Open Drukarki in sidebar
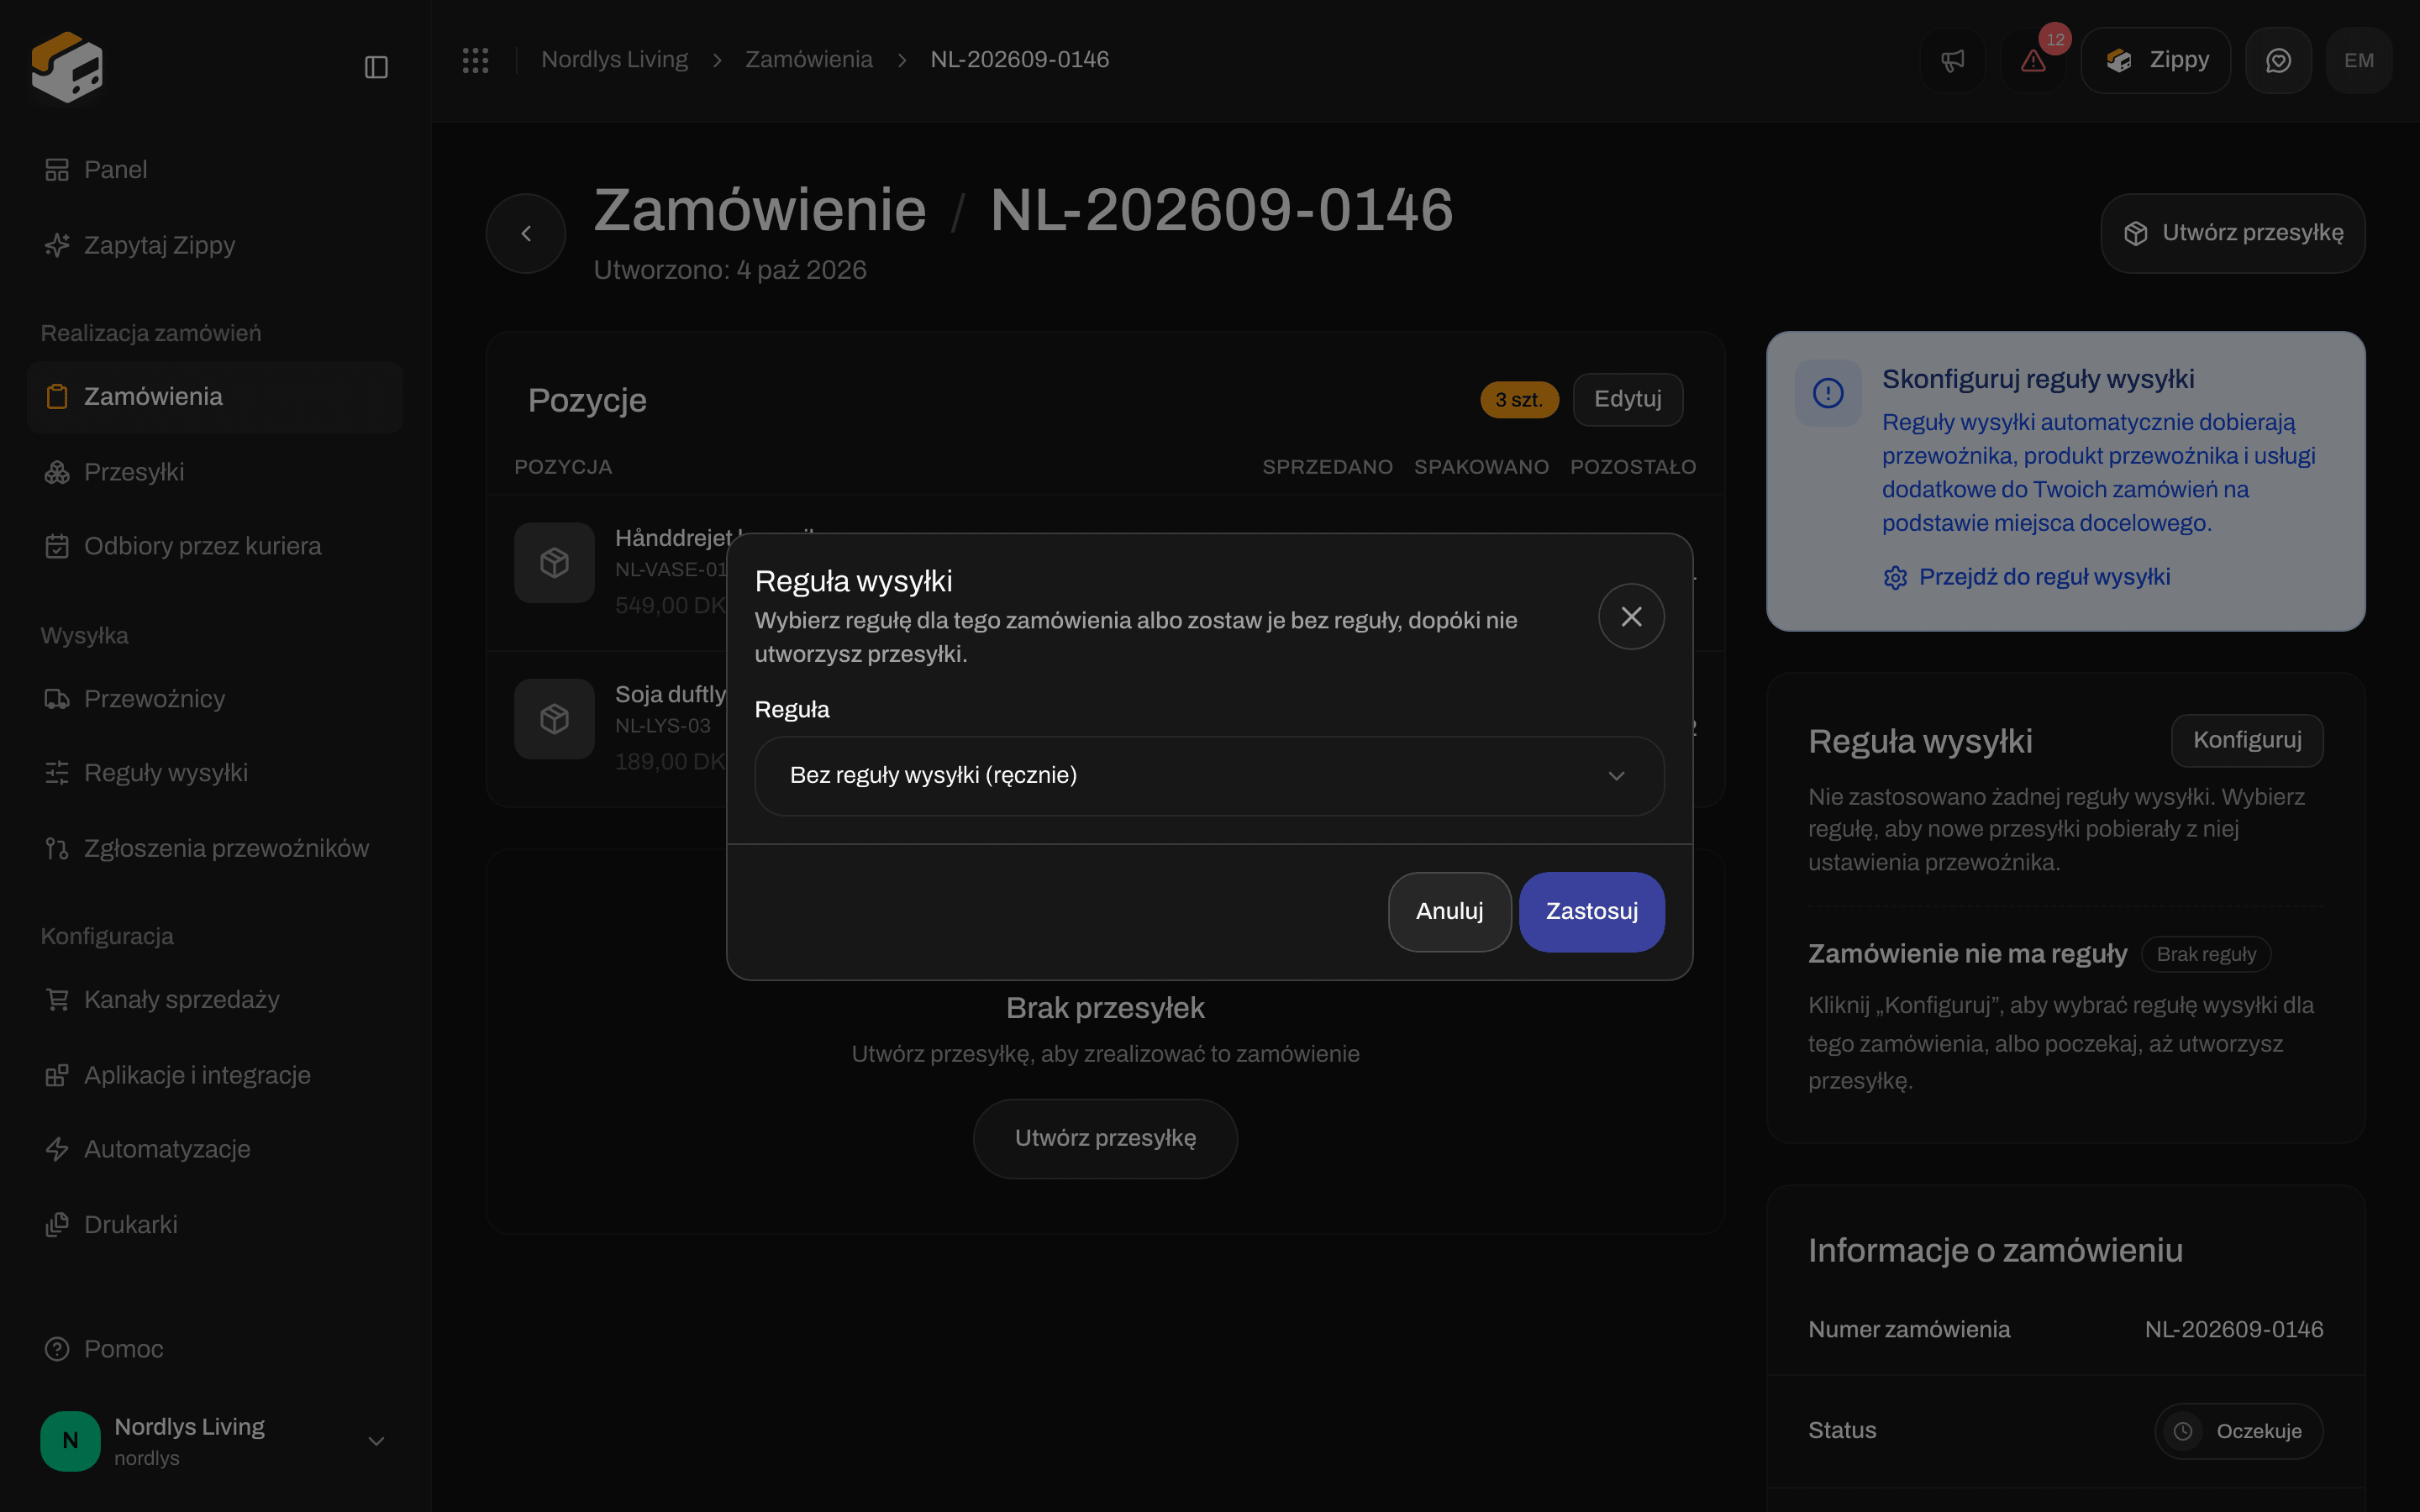Image resolution: width=2420 pixels, height=1512 pixels. (215, 1225)
